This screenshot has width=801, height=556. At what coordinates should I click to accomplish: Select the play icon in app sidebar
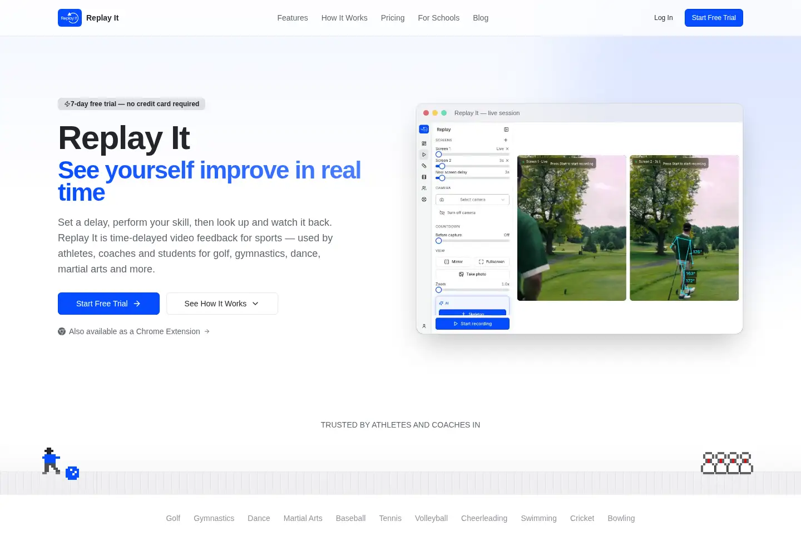(x=424, y=155)
